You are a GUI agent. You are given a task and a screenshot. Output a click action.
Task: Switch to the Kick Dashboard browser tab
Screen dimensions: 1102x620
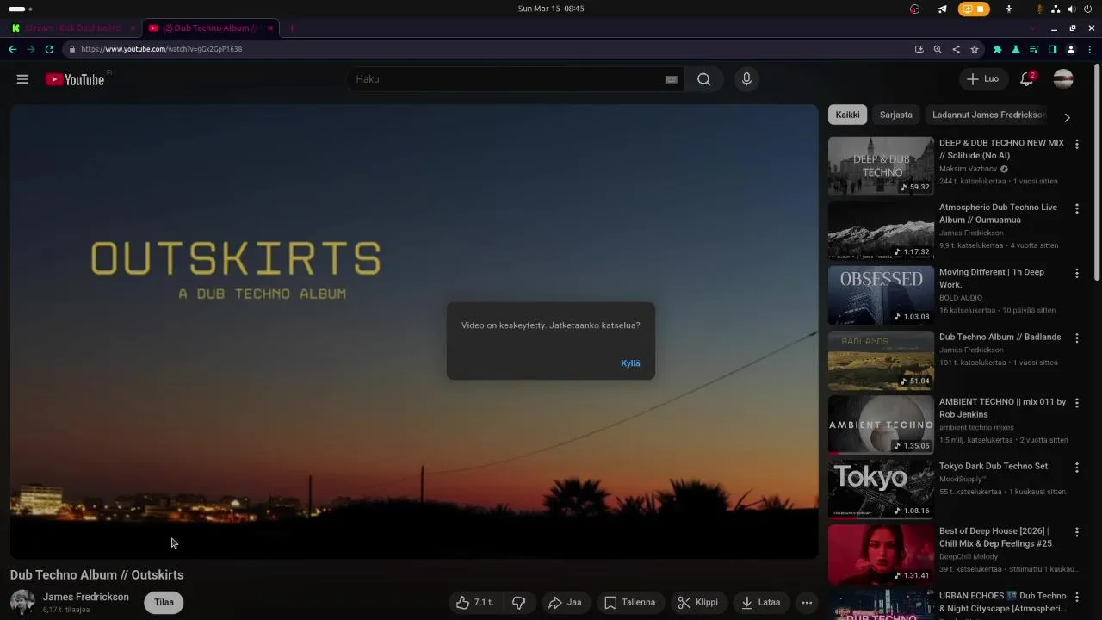73,28
